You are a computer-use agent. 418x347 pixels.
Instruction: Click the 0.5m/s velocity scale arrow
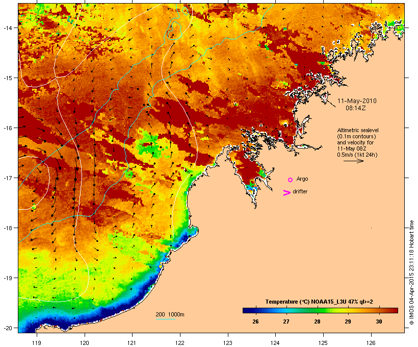(353, 161)
